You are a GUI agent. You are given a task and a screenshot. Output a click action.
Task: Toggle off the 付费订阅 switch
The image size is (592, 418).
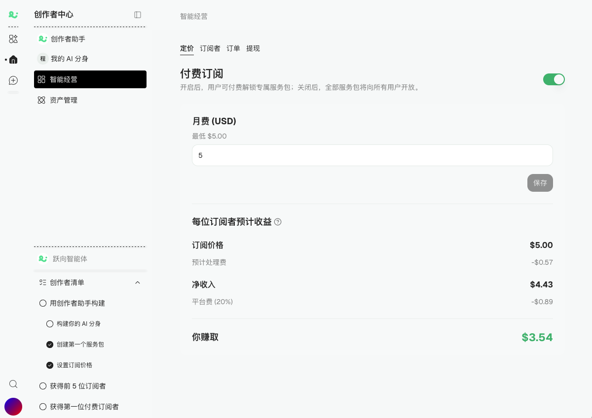554,79
